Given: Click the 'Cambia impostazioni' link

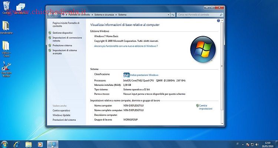Looking at the screenshot, I should [205, 107].
